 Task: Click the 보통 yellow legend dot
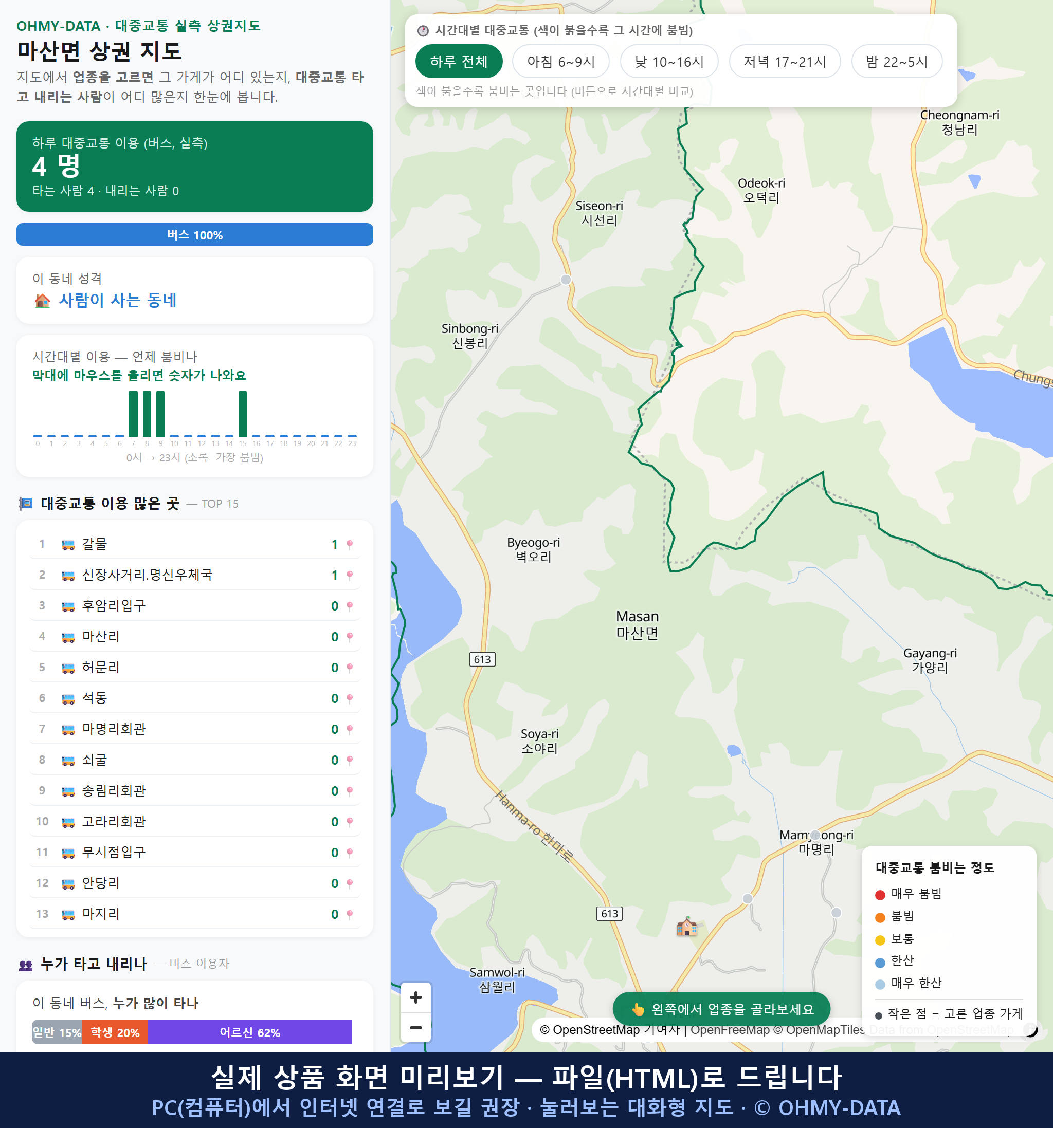tap(880, 940)
